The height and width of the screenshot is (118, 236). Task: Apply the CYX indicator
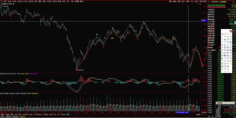click(x=55, y=115)
